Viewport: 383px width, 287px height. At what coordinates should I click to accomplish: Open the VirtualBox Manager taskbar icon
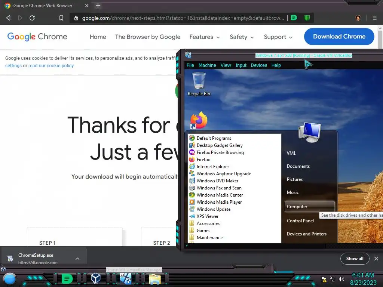click(95, 278)
